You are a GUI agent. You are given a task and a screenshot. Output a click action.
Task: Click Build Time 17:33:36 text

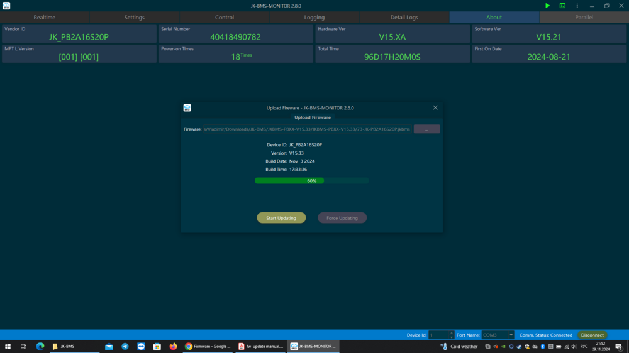click(298, 170)
